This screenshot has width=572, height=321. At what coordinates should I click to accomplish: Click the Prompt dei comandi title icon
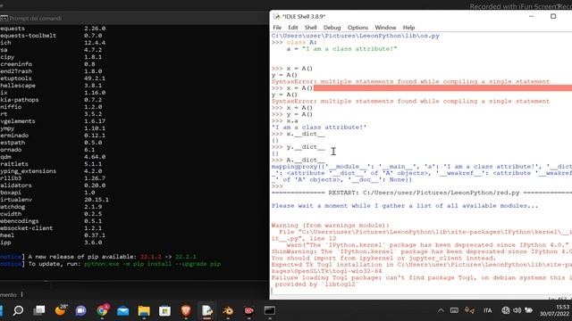[4, 18]
